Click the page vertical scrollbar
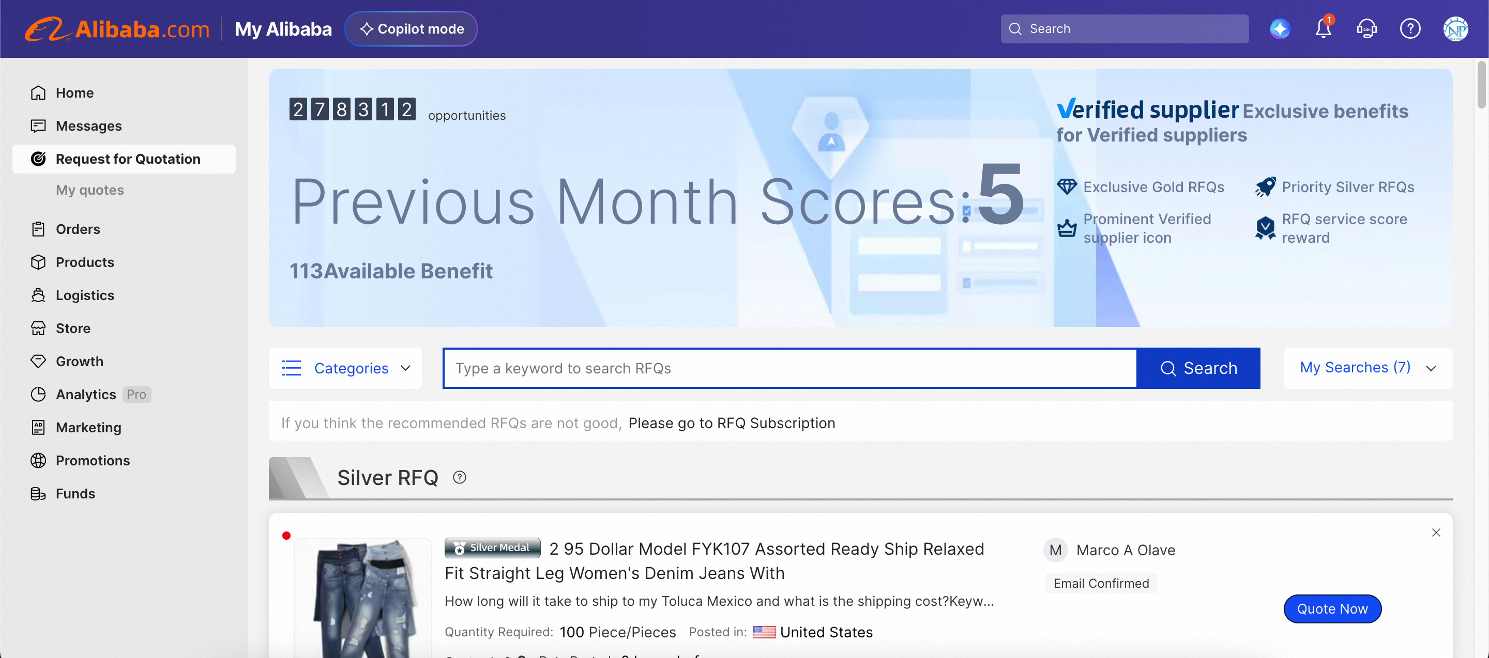This screenshot has width=1489, height=658. (1481, 84)
